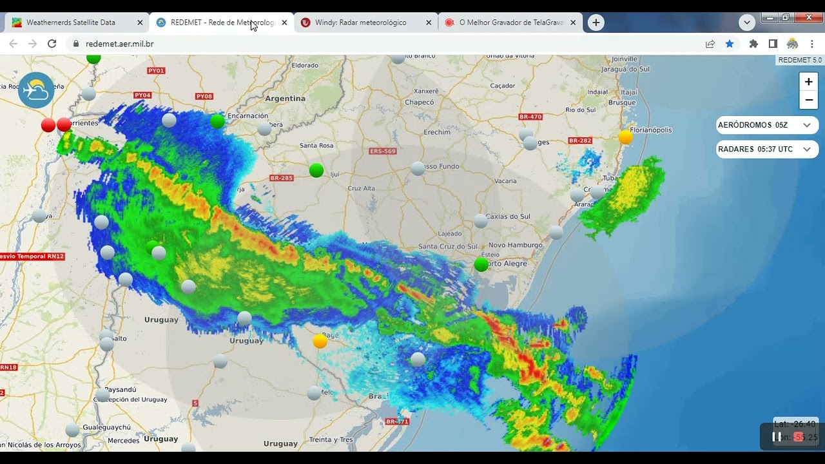Screen dimensions: 825x464
Task: Click the REDEMET weather logo icon
Action: pos(36,90)
